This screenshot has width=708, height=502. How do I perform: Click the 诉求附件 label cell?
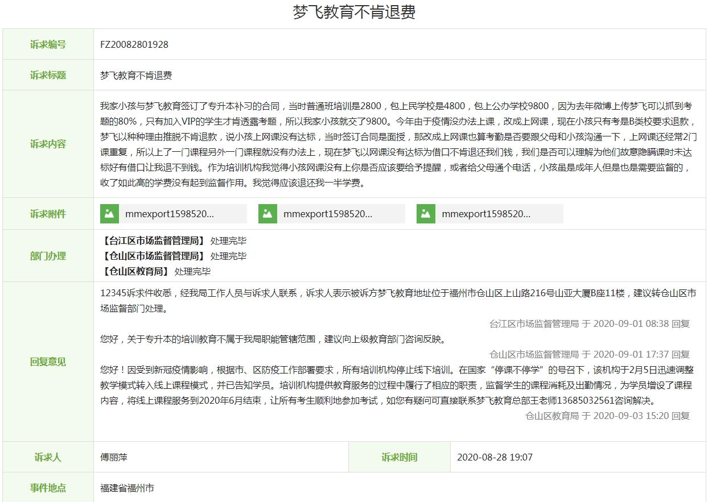click(48, 214)
